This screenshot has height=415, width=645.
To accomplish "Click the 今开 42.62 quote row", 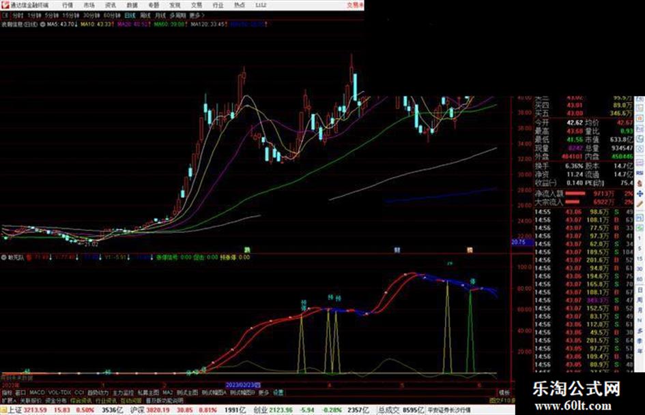I will pos(558,123).
